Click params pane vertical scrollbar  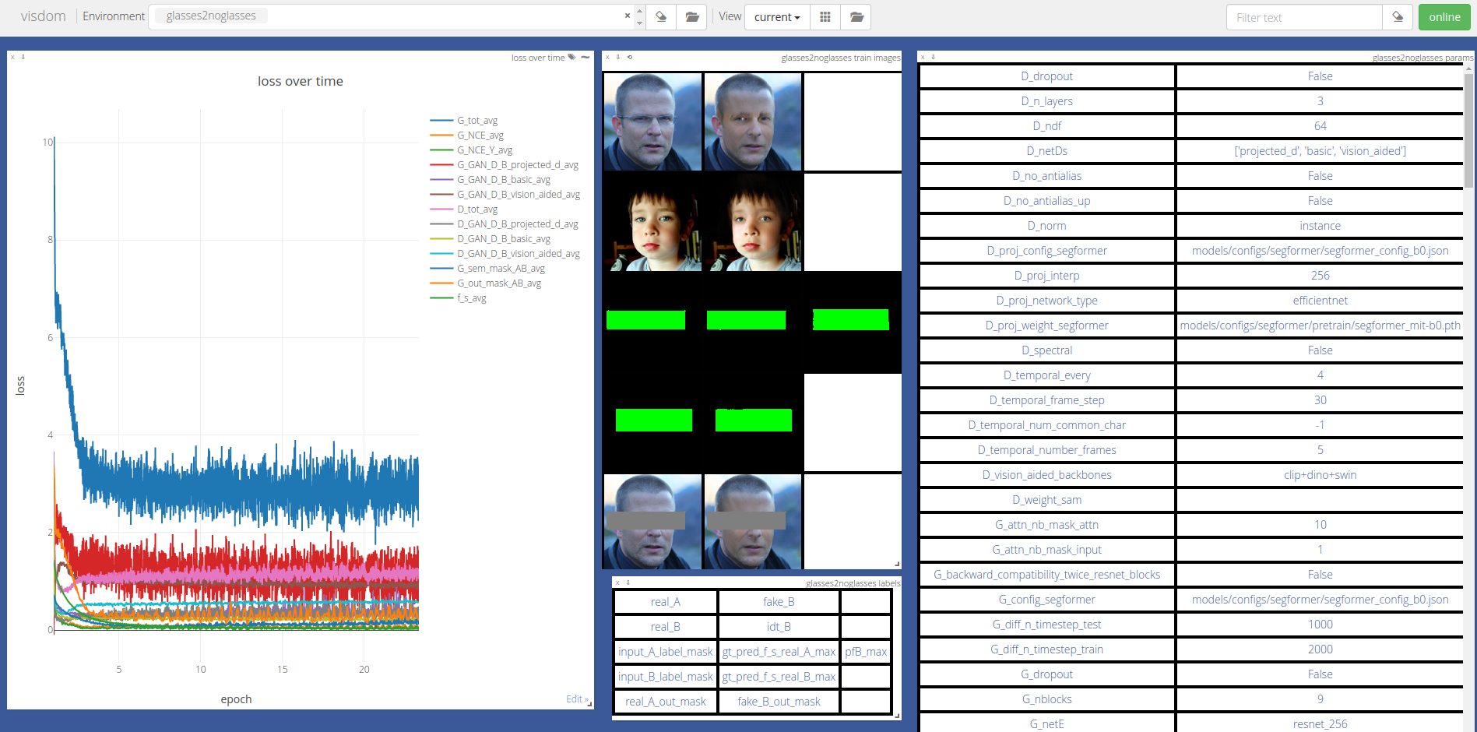[1469, 131]
